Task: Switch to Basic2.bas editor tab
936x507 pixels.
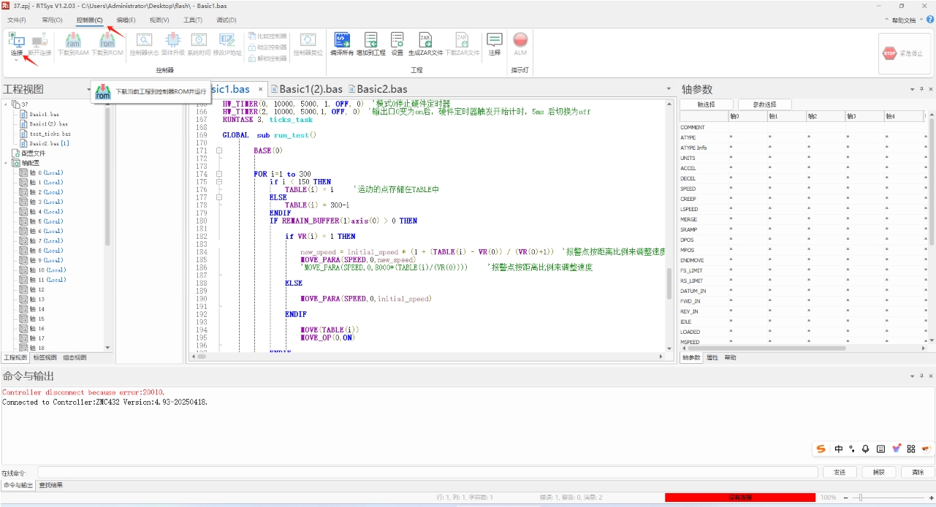Action: pyautogui.click(x=377, y=89)
